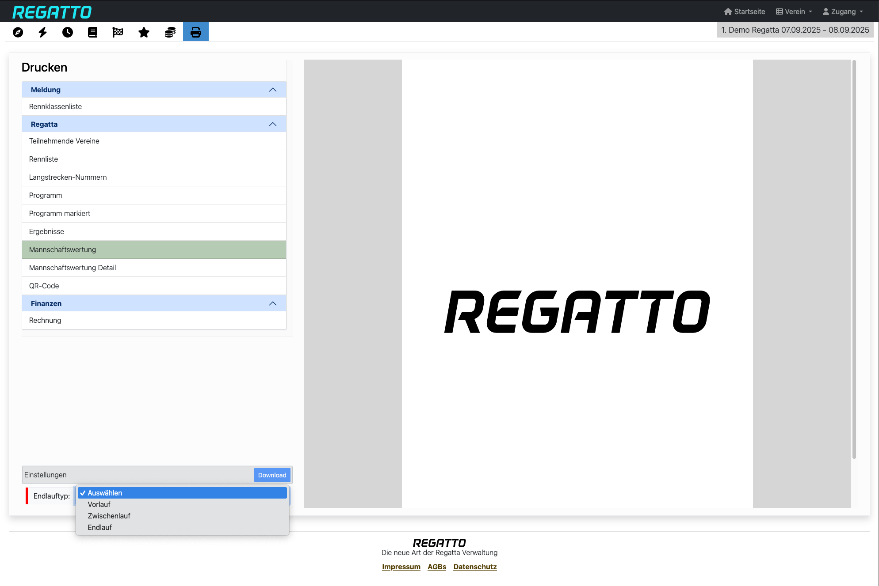The image size is (879, 586).
Task: Click the lightning bolt toolbar icon
Action: [42, 32]
